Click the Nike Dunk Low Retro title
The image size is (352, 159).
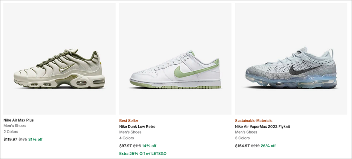click(x=137, y=126)
